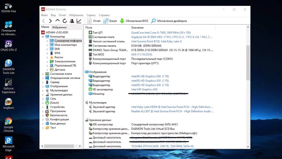Open Отчёт report toolbar button
282x159 pixels.
94,21
